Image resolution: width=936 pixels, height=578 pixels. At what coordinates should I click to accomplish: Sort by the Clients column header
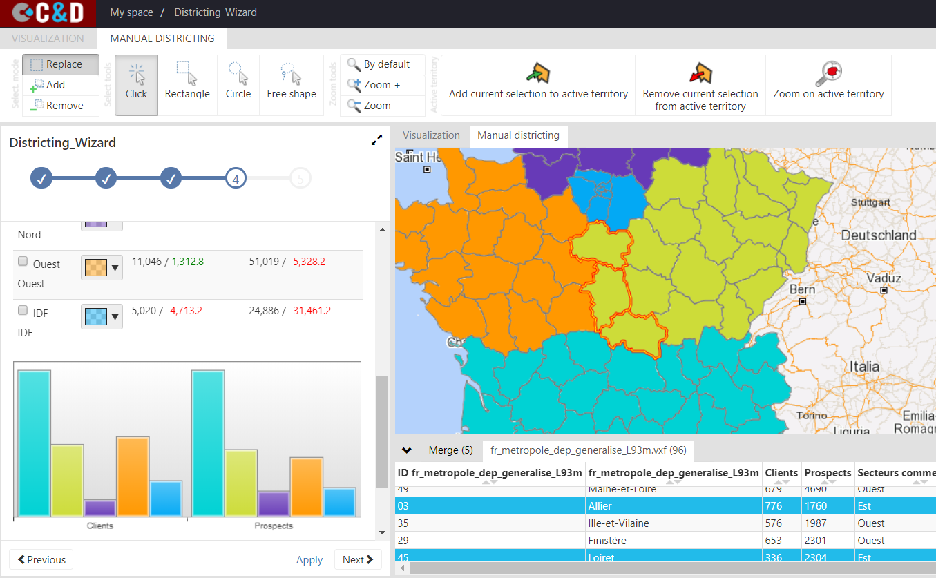(781, 474)
